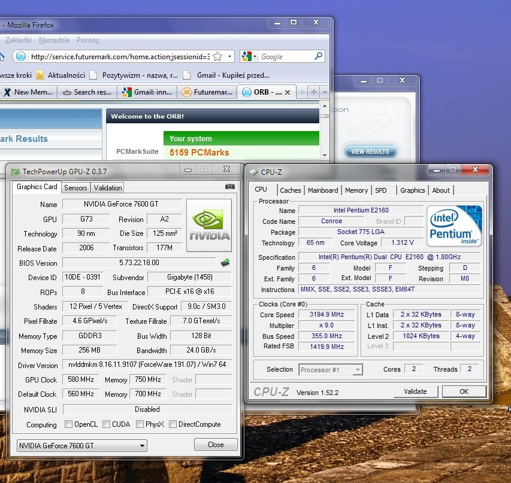The width and height of the screenshot is (511, 483).
Task: Open the Mainboard tab in CPU-Z
Action: coord(323,190)
